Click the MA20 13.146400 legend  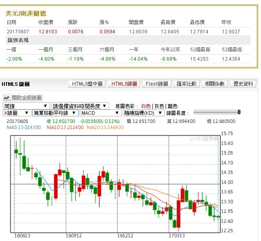[105, 127]
